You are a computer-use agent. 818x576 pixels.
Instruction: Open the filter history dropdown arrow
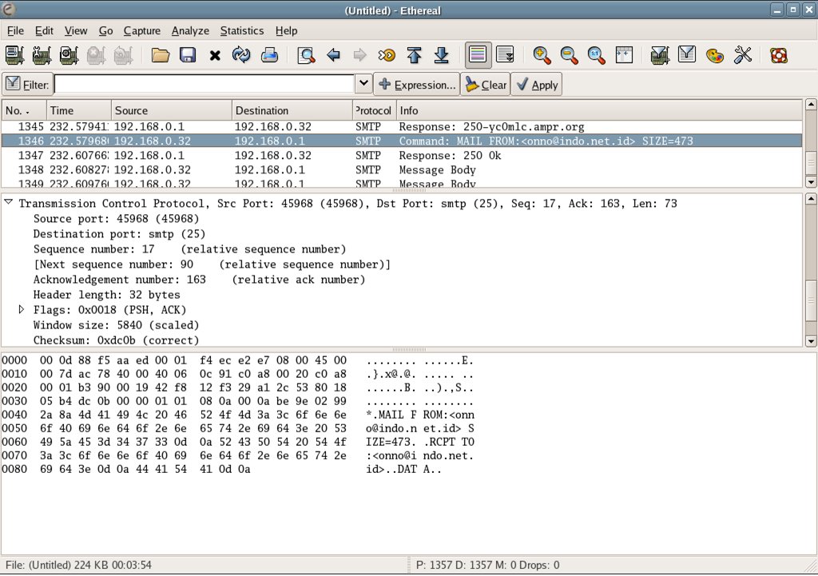point(363,84)
